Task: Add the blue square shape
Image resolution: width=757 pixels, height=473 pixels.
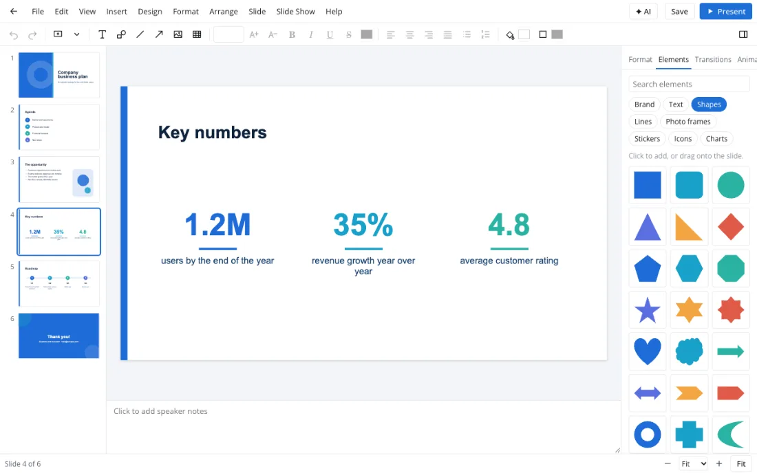Action: (x=648, y=185)
